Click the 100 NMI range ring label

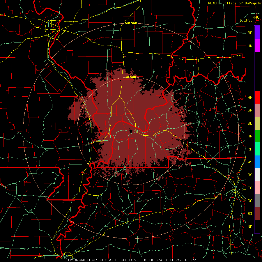pos(131,23)
